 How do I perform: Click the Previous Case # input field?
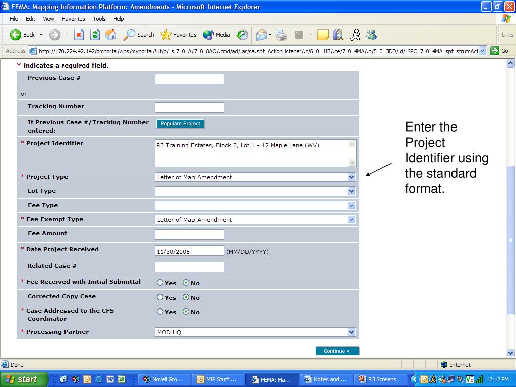[x=189, y=79]
